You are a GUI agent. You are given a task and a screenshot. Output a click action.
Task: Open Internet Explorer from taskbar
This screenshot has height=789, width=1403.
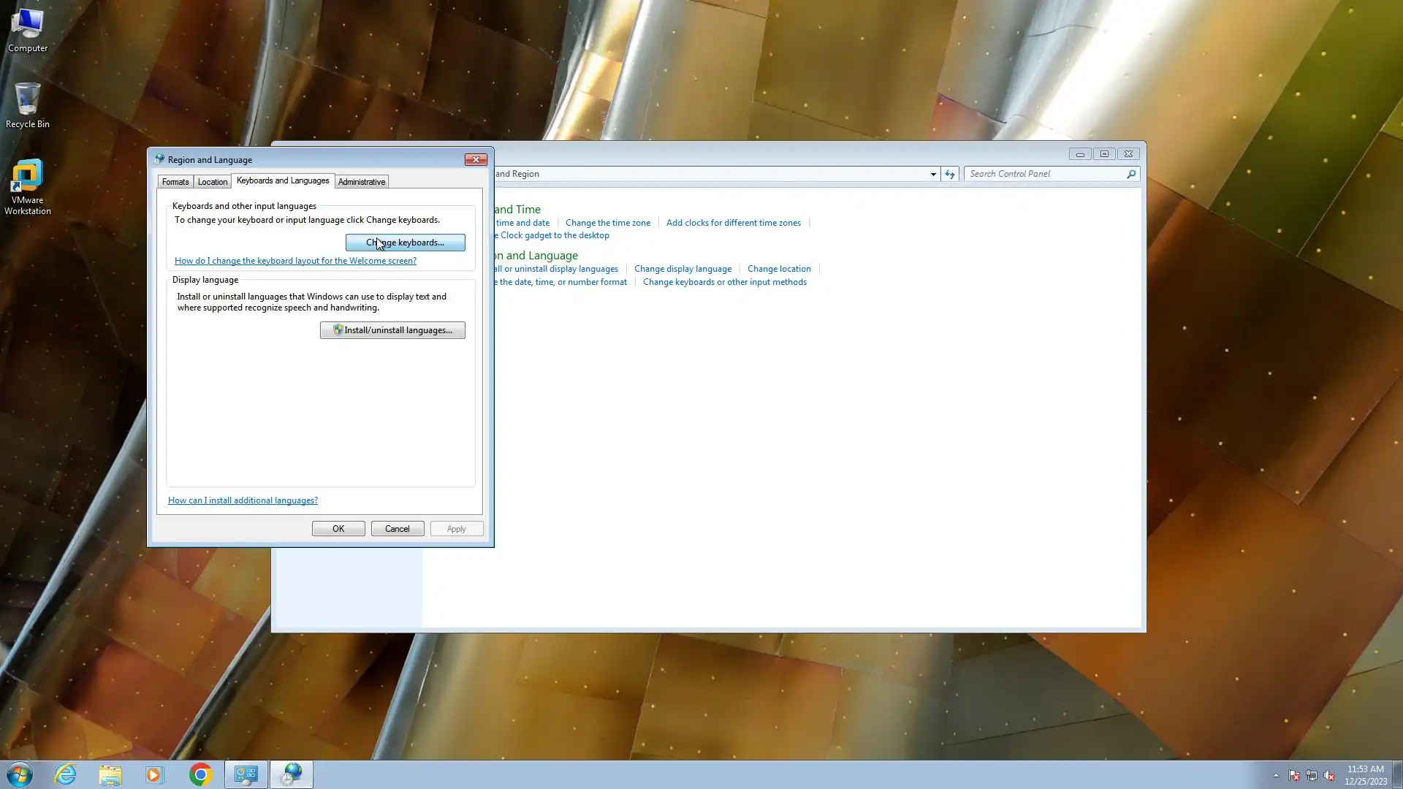[65, 774]
